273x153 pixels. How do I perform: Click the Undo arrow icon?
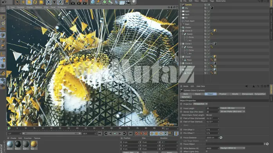pos(4,2)
